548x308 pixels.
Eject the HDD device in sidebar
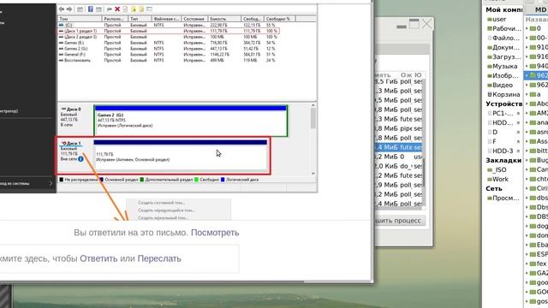coord(518,123)
